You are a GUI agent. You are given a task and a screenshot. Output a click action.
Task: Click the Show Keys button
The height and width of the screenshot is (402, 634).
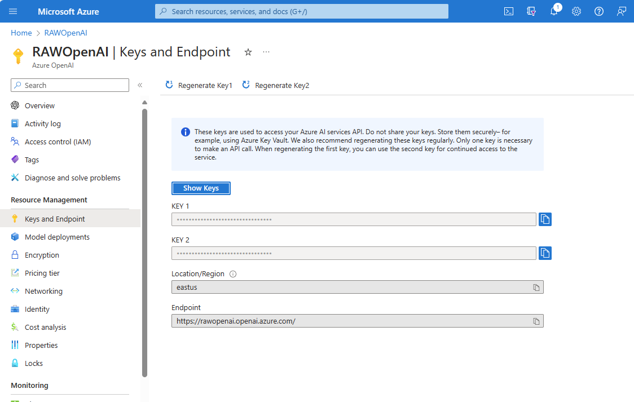pyautogui.click(x=201, y=188)
